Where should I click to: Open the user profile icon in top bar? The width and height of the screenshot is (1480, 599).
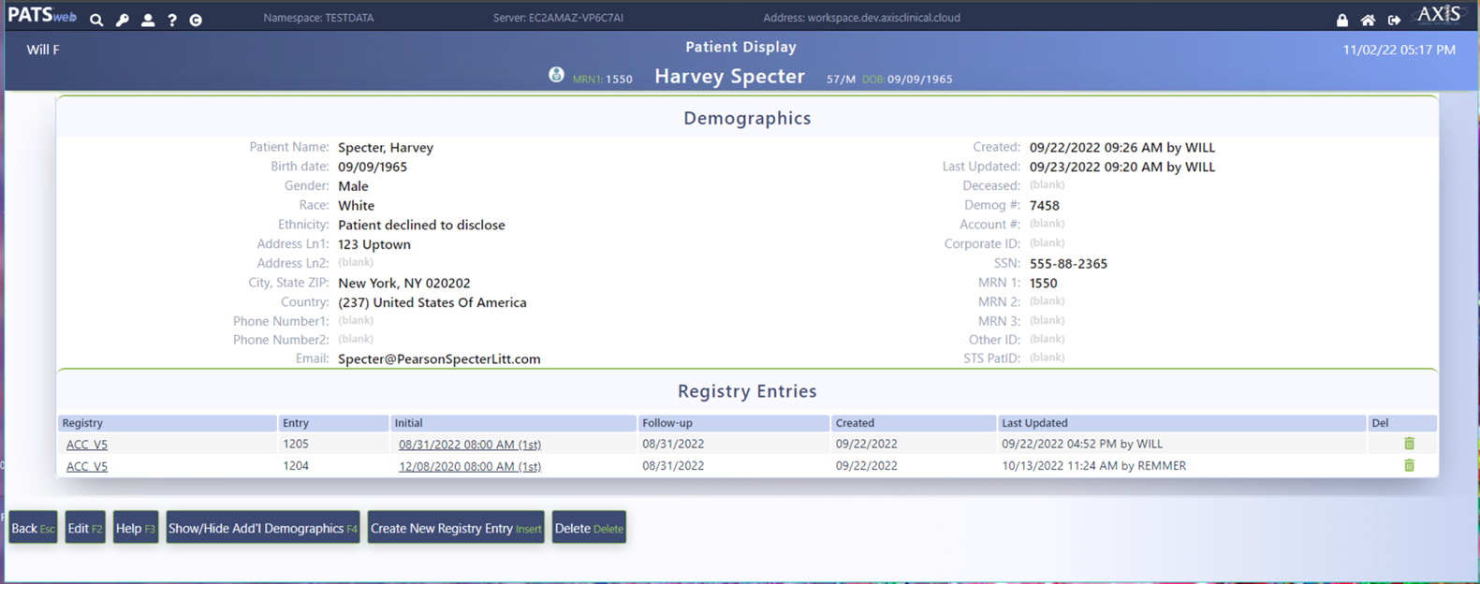pyautogui.click(x=148, y=20)
